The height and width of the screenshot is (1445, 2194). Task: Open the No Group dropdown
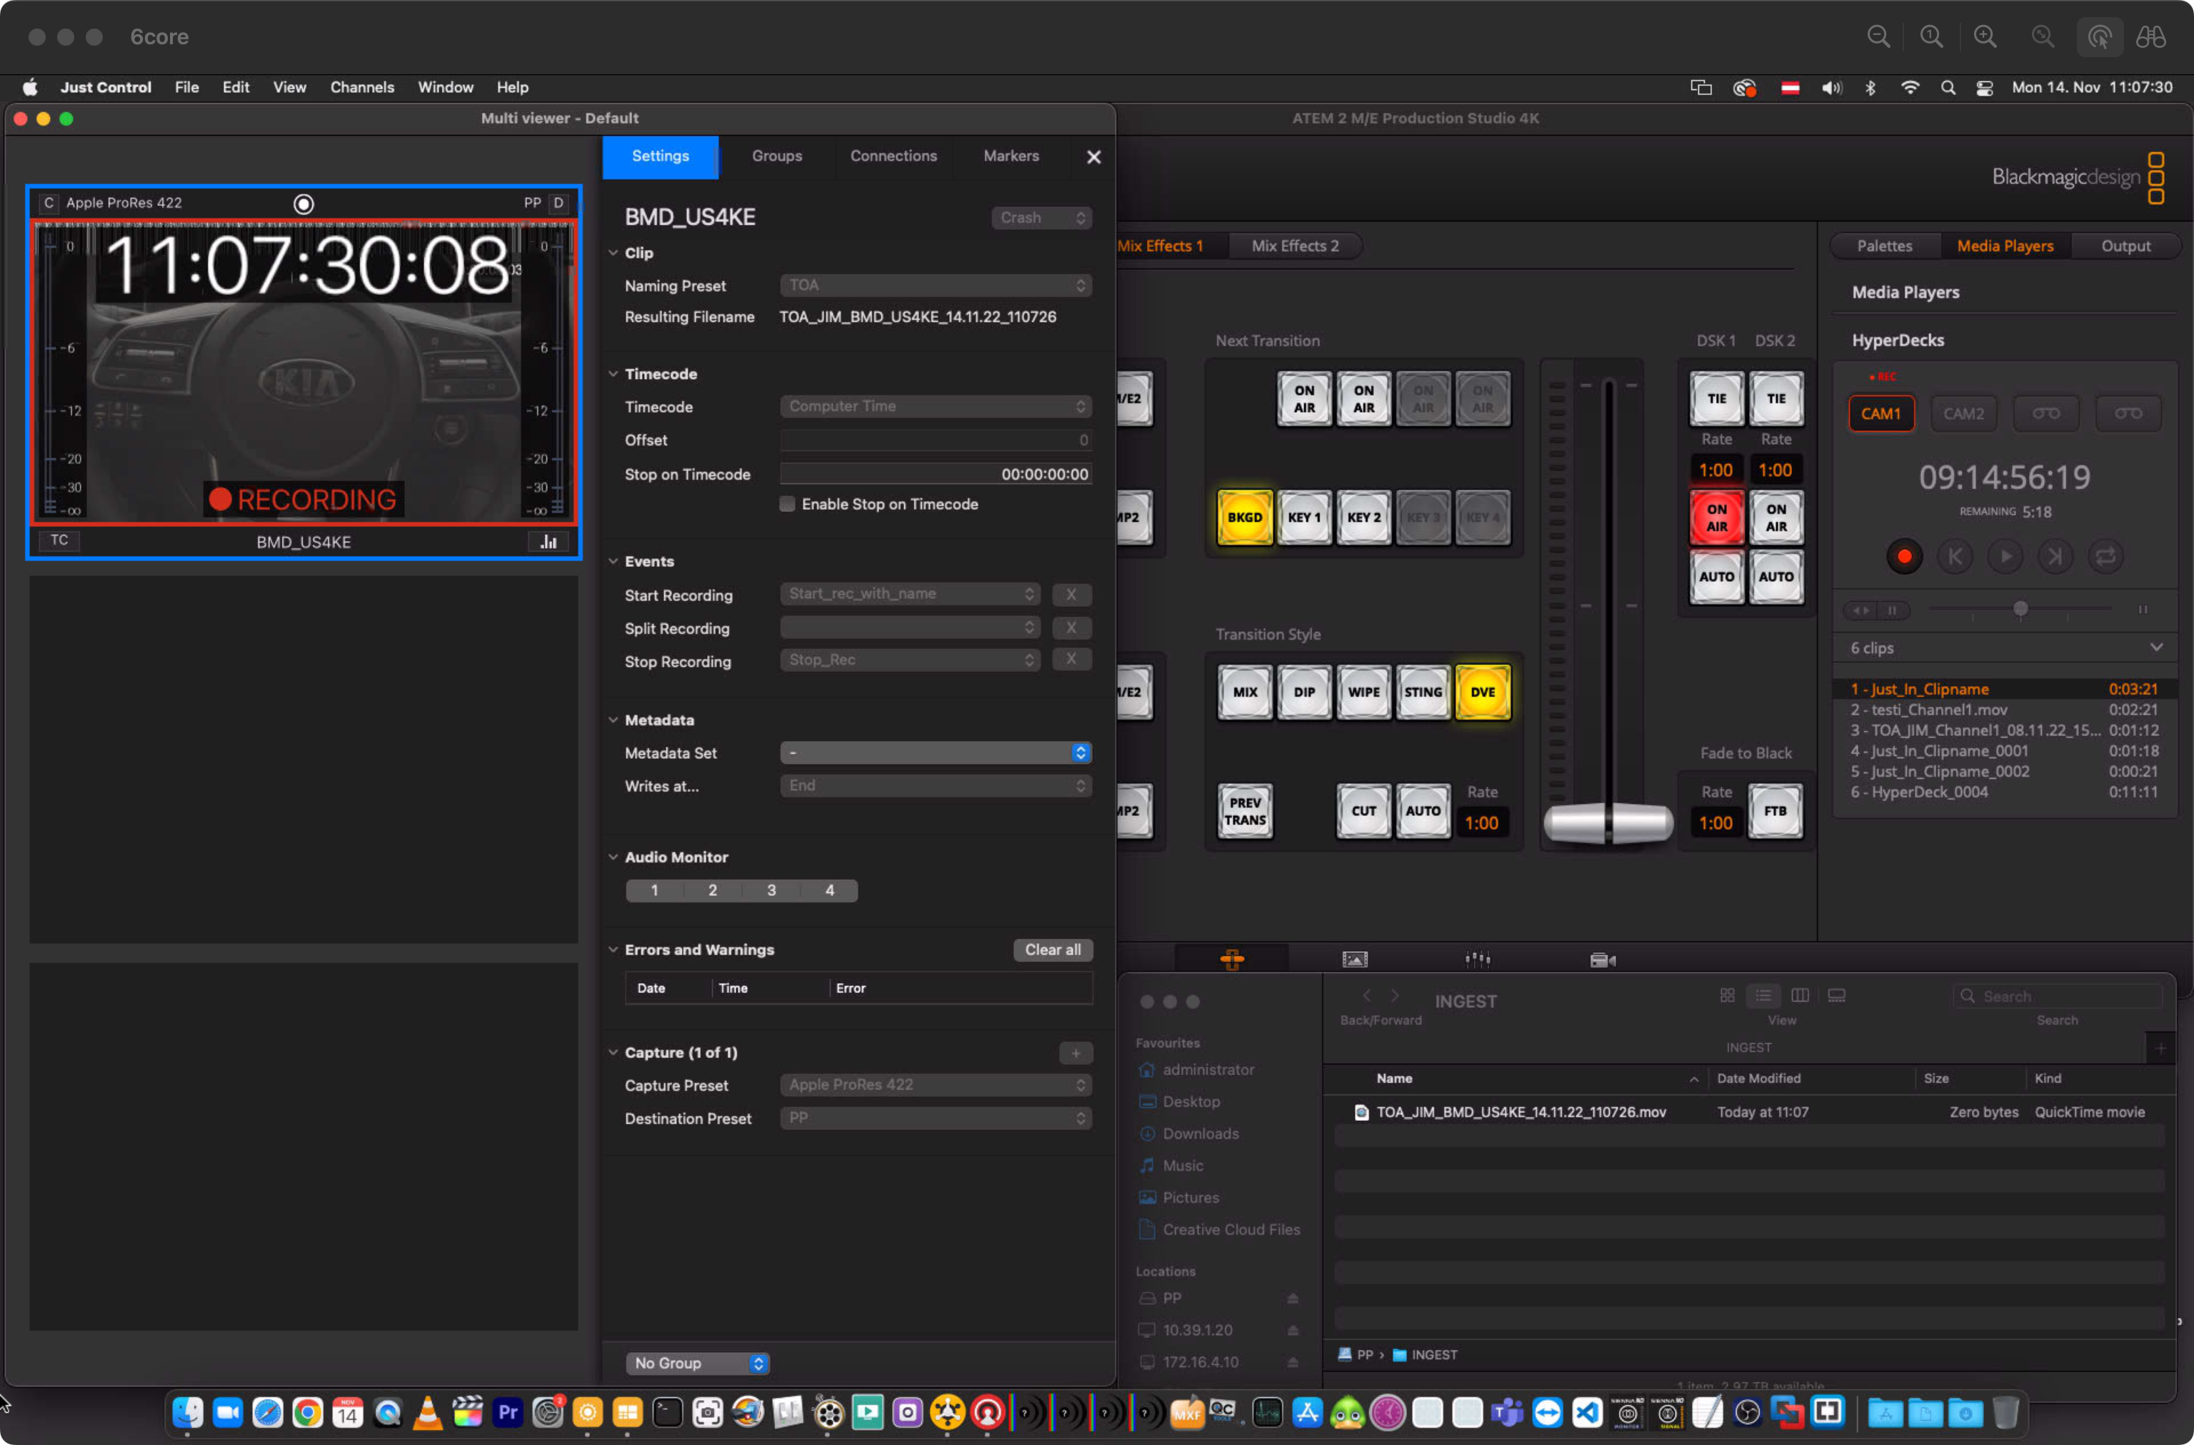point(698,1363)
